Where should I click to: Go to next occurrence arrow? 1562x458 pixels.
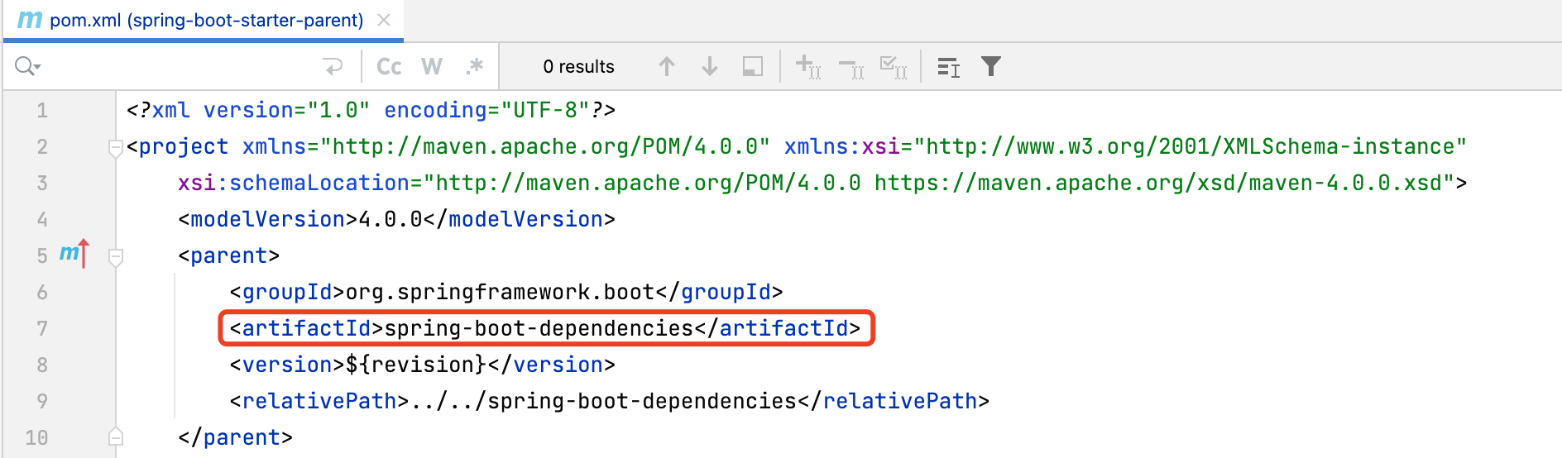point(710,66)
